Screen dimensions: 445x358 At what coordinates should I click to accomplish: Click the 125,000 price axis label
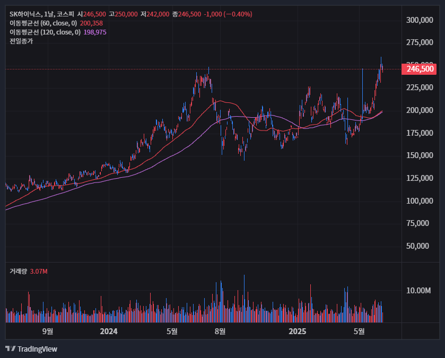point(420,178)
